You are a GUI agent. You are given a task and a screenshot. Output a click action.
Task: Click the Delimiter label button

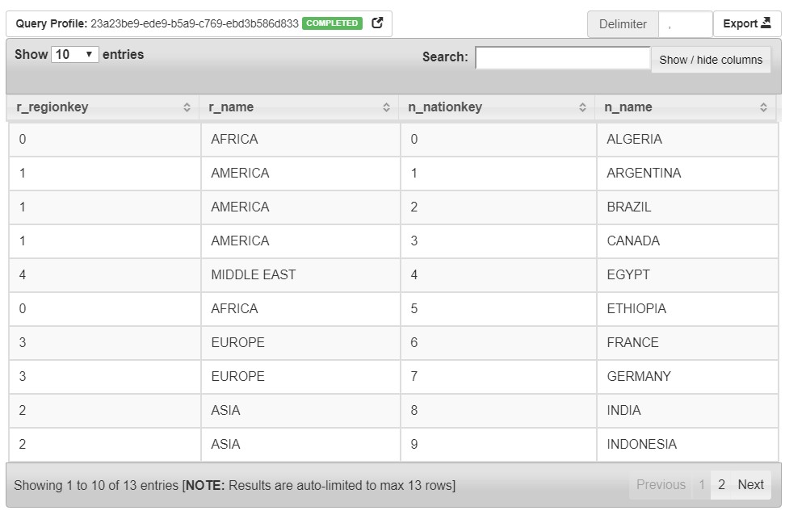(x=623, y=24)
